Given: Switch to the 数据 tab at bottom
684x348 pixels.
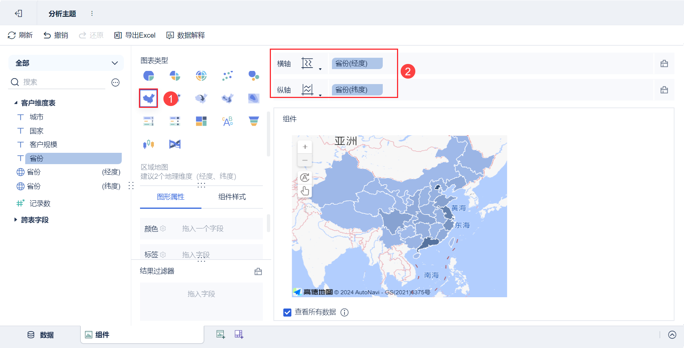Looking at the screenshot, I should (40, 335).
